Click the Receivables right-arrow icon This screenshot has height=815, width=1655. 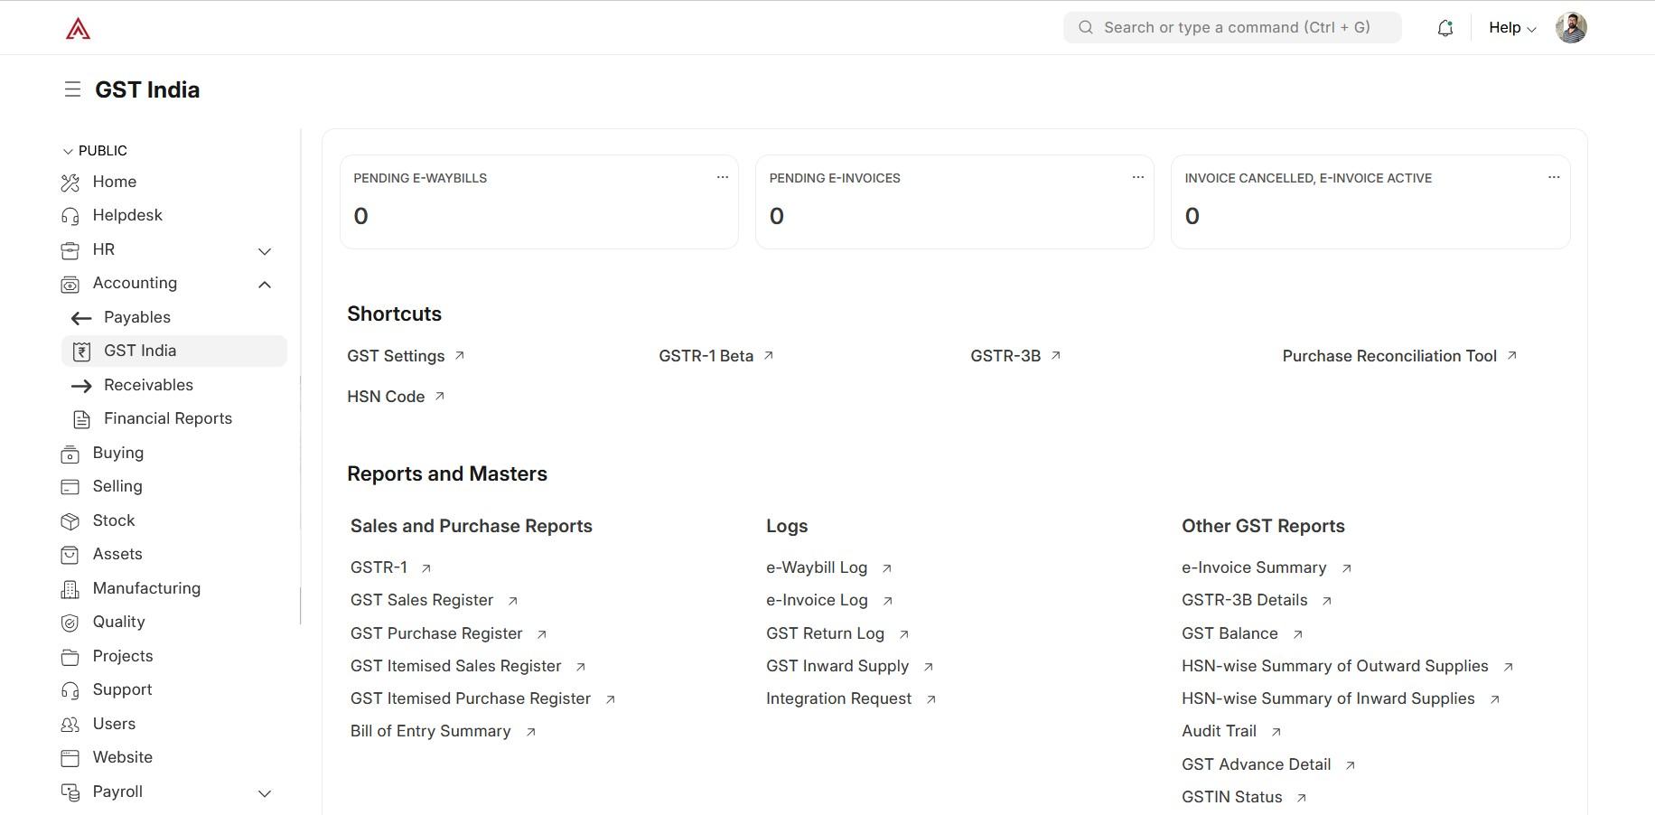tap(81, 386)
